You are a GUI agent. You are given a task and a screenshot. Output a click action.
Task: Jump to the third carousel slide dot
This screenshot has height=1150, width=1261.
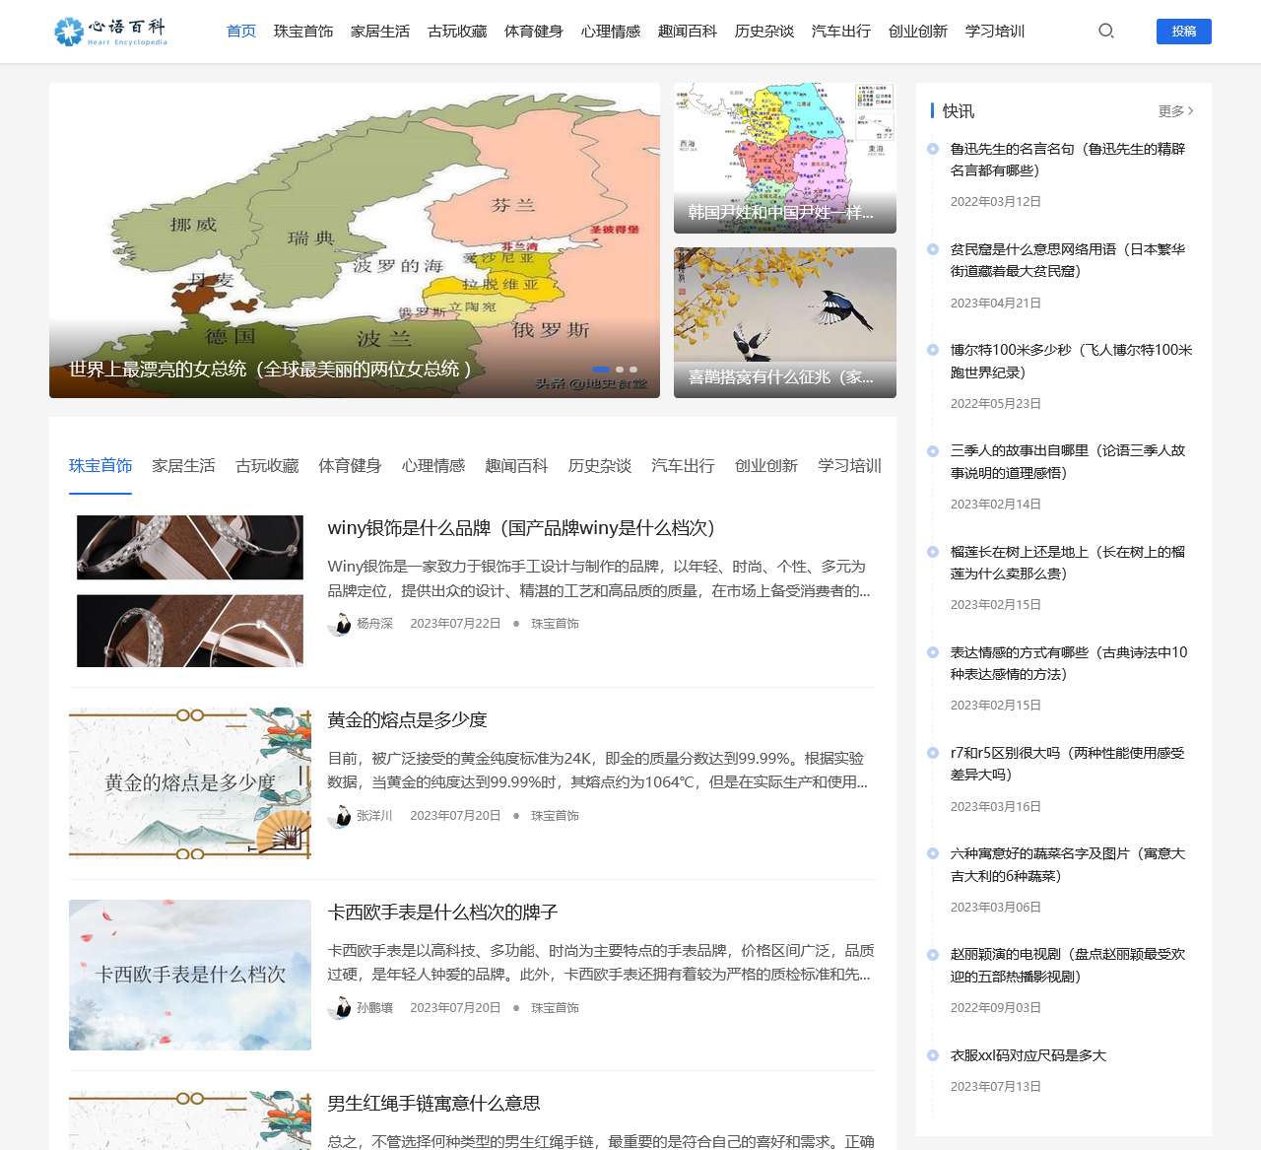coord(633,370)
